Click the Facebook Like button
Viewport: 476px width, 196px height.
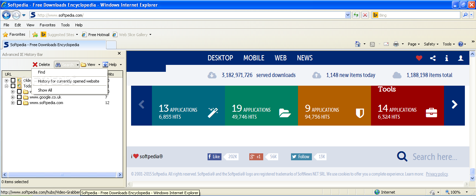214,156
